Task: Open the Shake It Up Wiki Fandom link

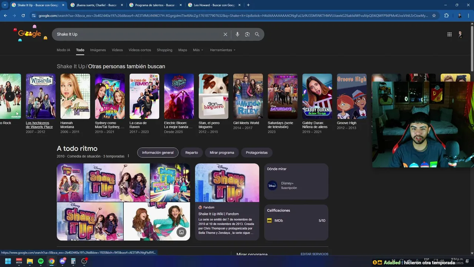Action: click(218, 214)
